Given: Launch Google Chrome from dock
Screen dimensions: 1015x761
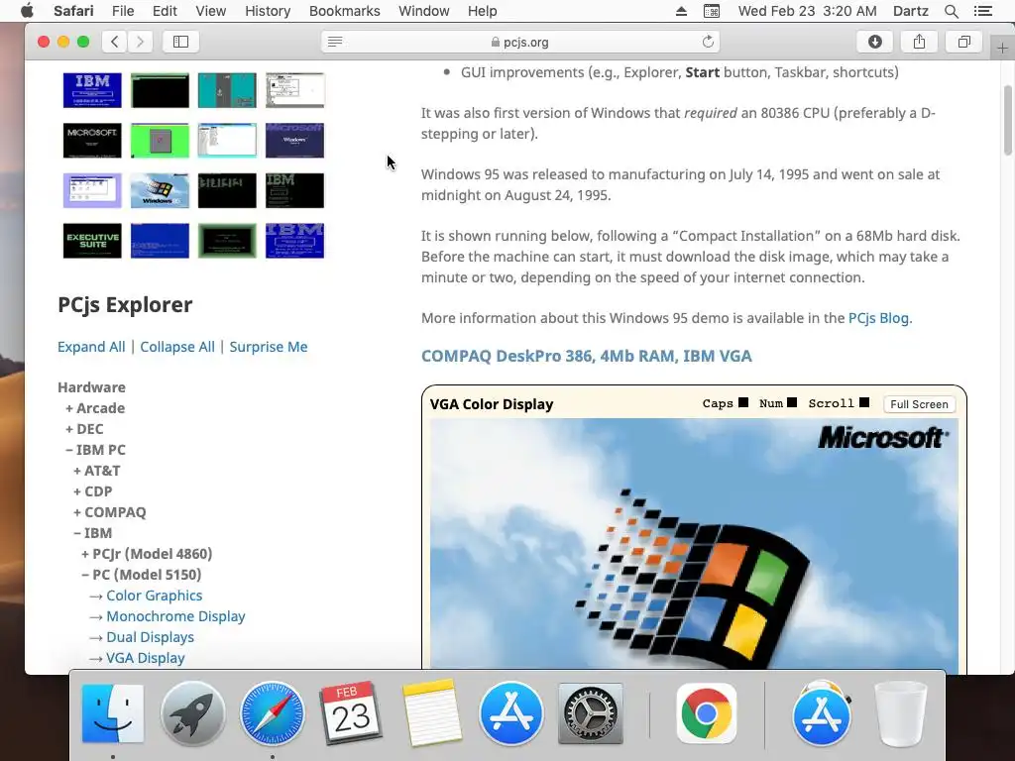Looking at the screenshot, I should tap(706, 713).
